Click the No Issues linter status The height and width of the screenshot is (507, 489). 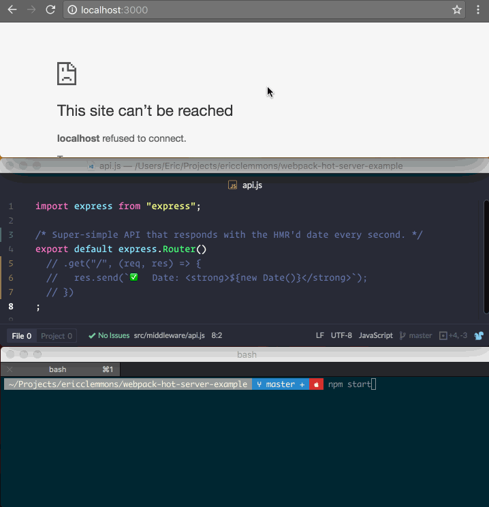tap(109, 336)
